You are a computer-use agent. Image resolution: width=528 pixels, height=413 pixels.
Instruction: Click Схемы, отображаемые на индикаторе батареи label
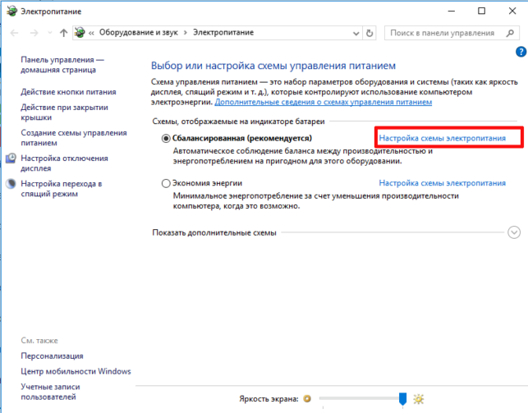tap(238, 122)
